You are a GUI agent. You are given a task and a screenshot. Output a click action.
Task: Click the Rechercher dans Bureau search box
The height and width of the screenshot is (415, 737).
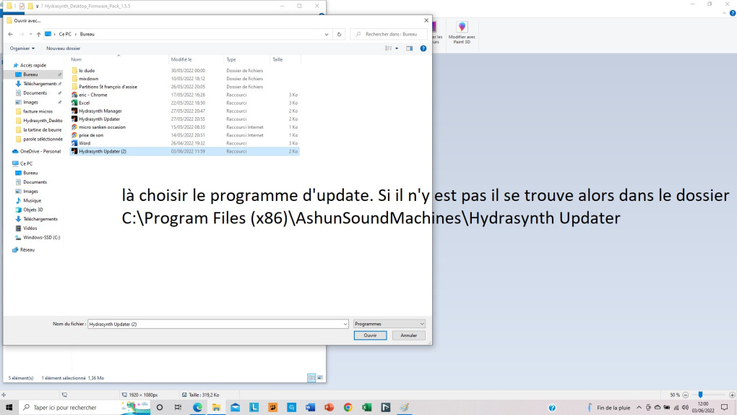click(389, 35)
